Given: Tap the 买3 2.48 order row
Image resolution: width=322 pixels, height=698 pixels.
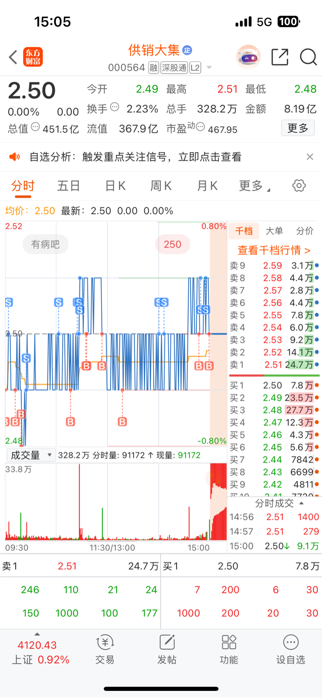Looking at the screenshot, I should (274, 410).
